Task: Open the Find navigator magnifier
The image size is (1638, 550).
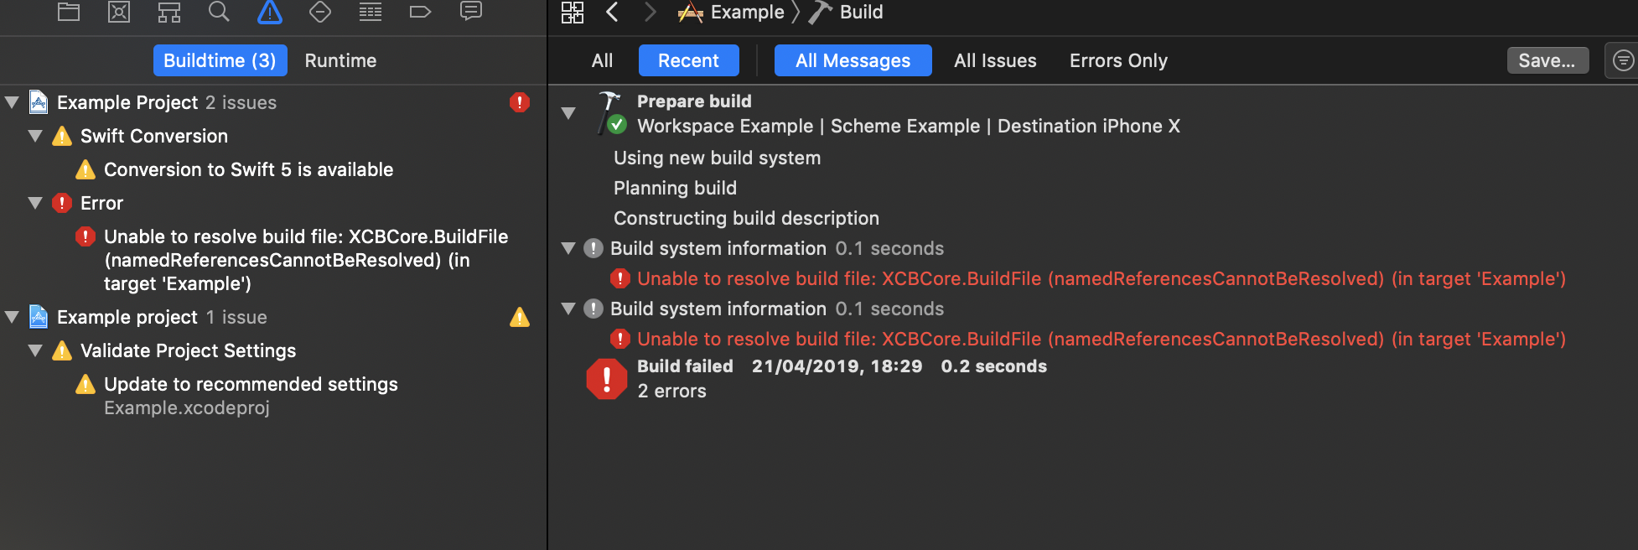Action: tap(219, 13)
